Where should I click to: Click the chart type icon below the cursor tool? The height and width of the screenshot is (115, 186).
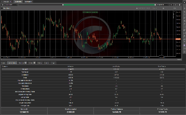click(184, 8)
